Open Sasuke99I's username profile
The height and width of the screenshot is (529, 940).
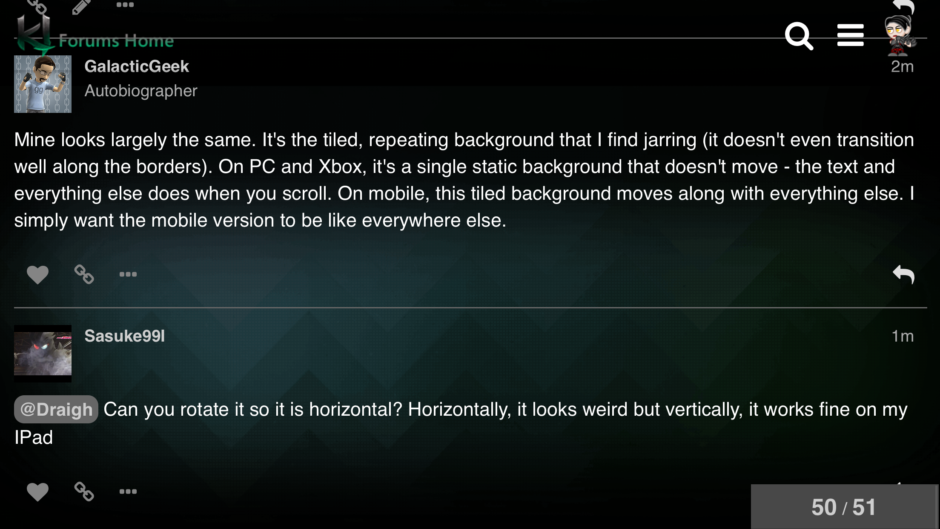124,336
